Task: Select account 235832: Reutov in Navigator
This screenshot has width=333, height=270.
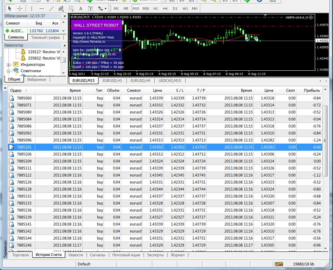Action: coord(41,58)
